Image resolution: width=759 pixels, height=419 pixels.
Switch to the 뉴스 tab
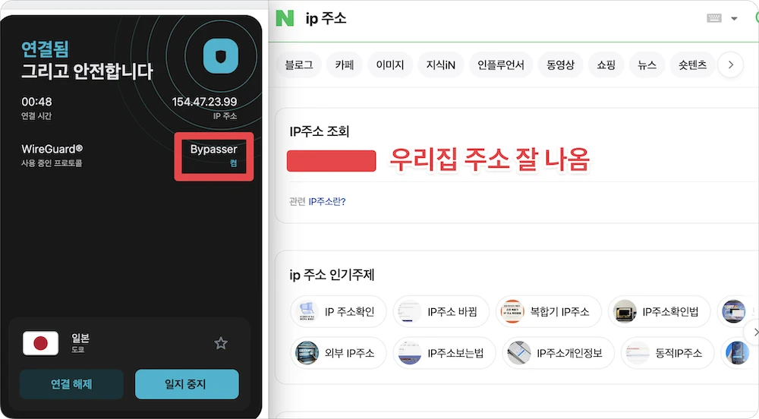tap(647, 65)
